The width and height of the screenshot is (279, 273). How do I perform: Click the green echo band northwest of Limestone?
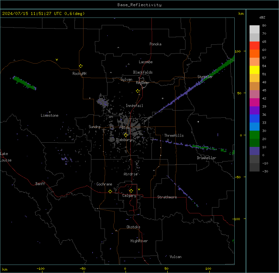coord(25,83)
